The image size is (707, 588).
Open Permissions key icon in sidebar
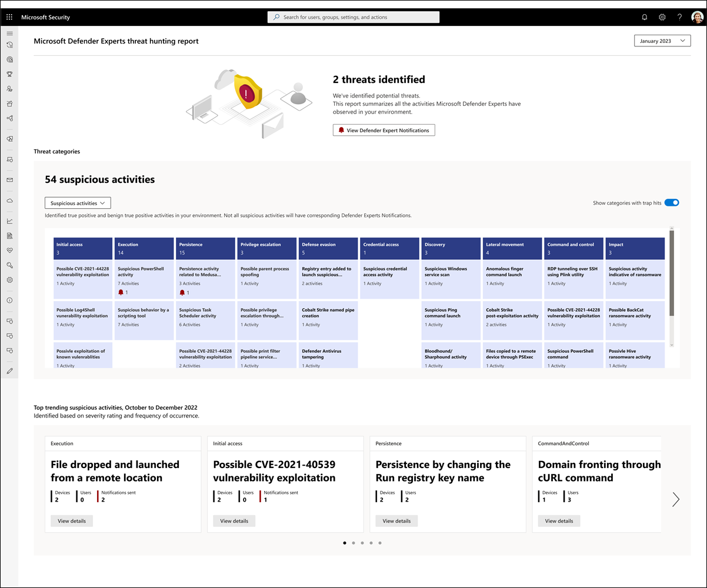click(9, 265)
